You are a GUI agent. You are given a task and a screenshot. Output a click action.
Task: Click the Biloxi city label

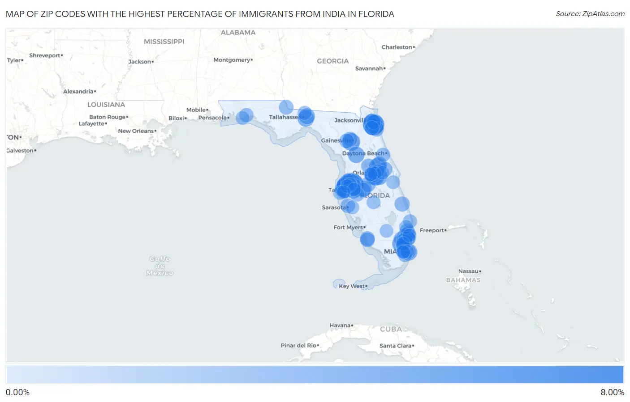177,118
